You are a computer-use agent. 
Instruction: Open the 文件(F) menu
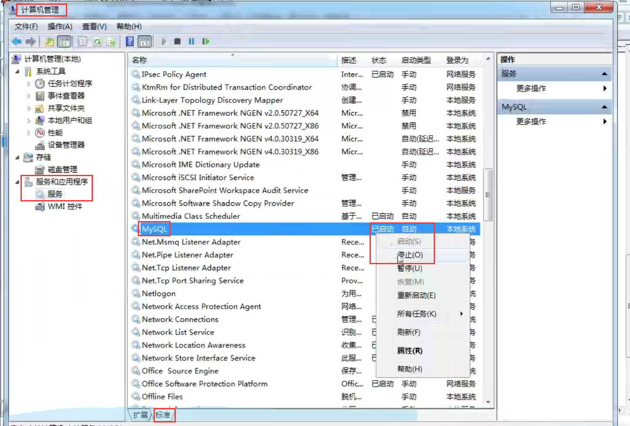26,27
